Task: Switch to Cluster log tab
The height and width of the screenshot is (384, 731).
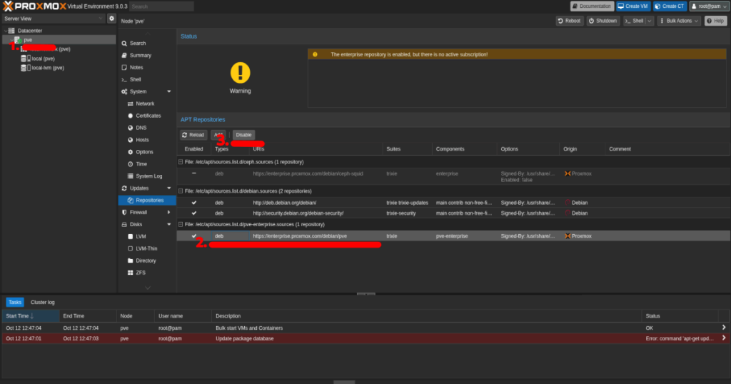Action: 42,303
